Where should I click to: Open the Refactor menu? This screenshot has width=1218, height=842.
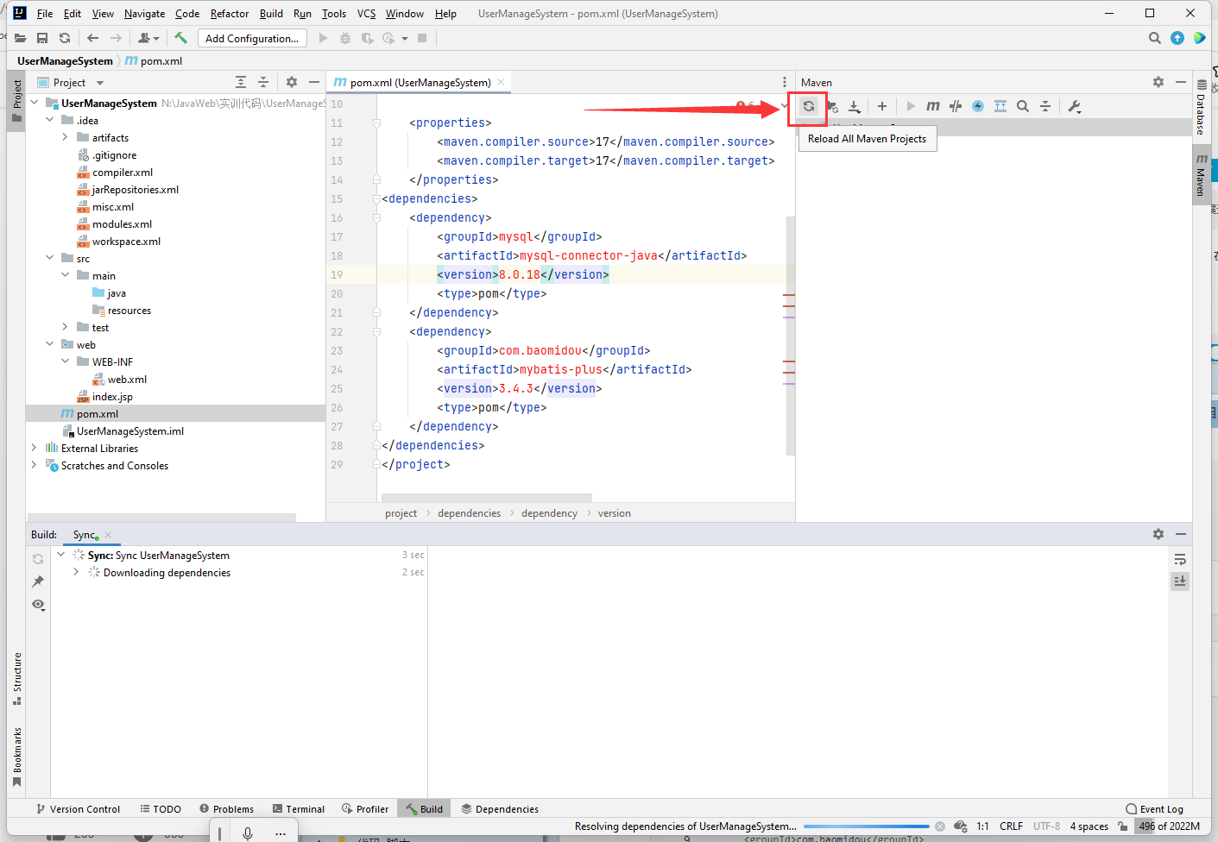[x=230, y=14]
